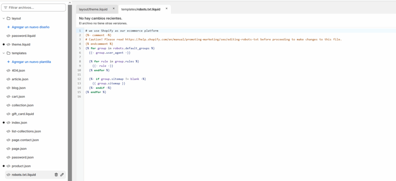Close the layout/theme.liquid tab
The height and width of the screenshot is (181, 396).
[x=114, y=8]
